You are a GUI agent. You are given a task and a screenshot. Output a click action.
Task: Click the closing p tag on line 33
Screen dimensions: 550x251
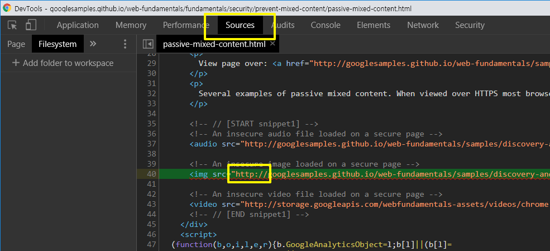(x=199, y=104)
